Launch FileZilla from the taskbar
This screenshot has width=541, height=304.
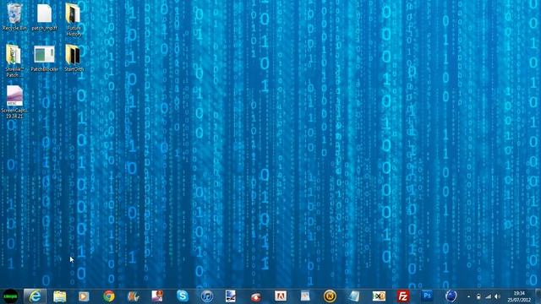pyautogui.click(x=403, y=296)
